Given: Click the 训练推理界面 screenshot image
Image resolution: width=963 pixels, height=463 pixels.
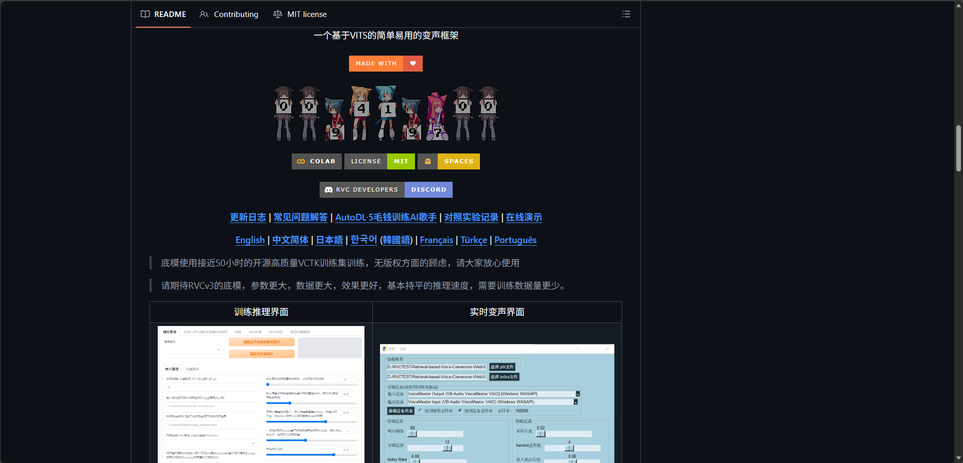Looking at the screenshot, I should click(x=261, y=395).
